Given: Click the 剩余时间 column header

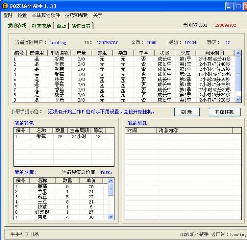Looking at the screenshot, I should 215,53.
